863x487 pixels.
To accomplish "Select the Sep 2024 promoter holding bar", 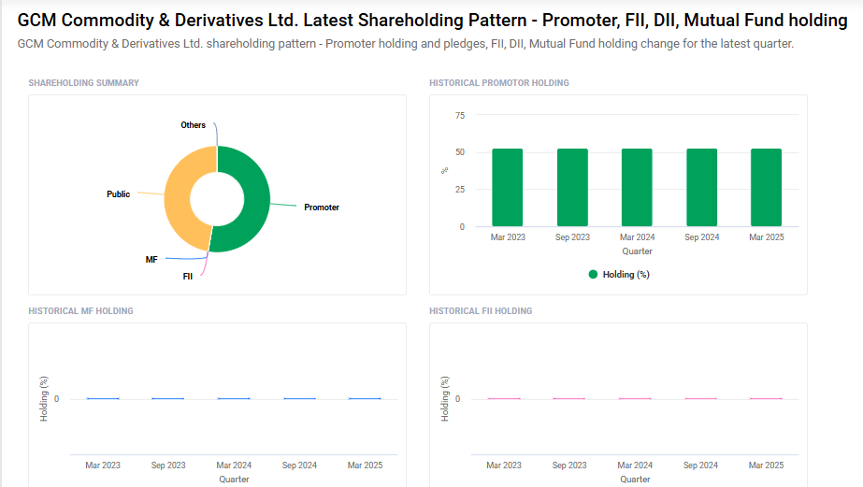I will pos(702,188).
